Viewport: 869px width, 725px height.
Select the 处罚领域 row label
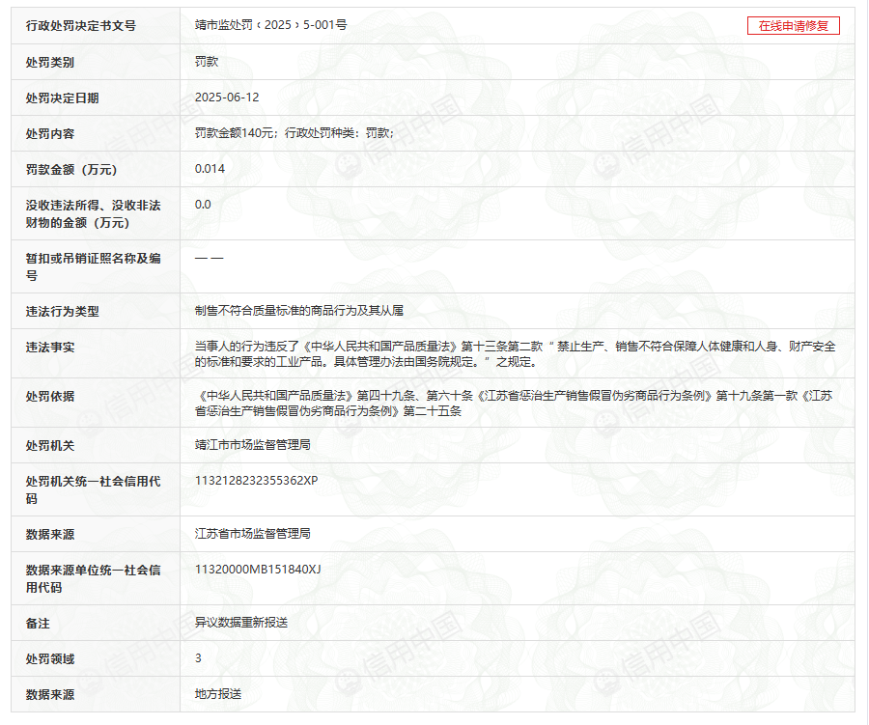click(50, 659)
